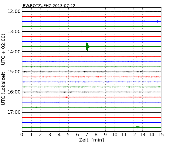Click the 17:00 time label
Viewport: 183px width, 146px height.
(x=14, y=112)
